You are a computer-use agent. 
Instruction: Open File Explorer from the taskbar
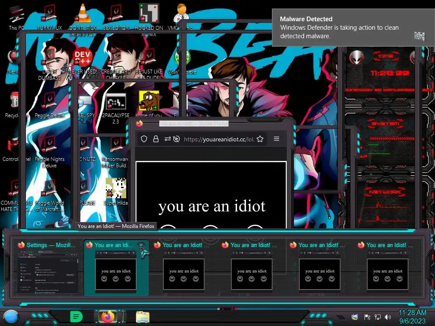tap(143, 317)
